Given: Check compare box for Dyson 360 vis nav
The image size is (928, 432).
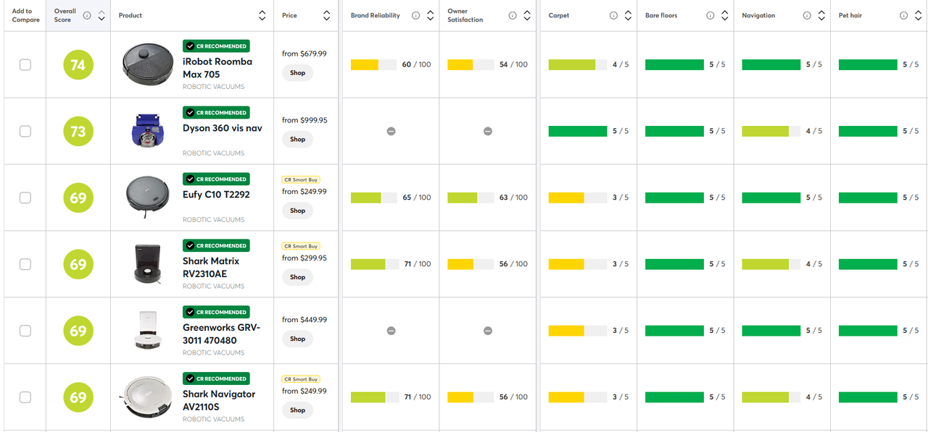Looking at the screenshot, I should click(x=25, y=131).
